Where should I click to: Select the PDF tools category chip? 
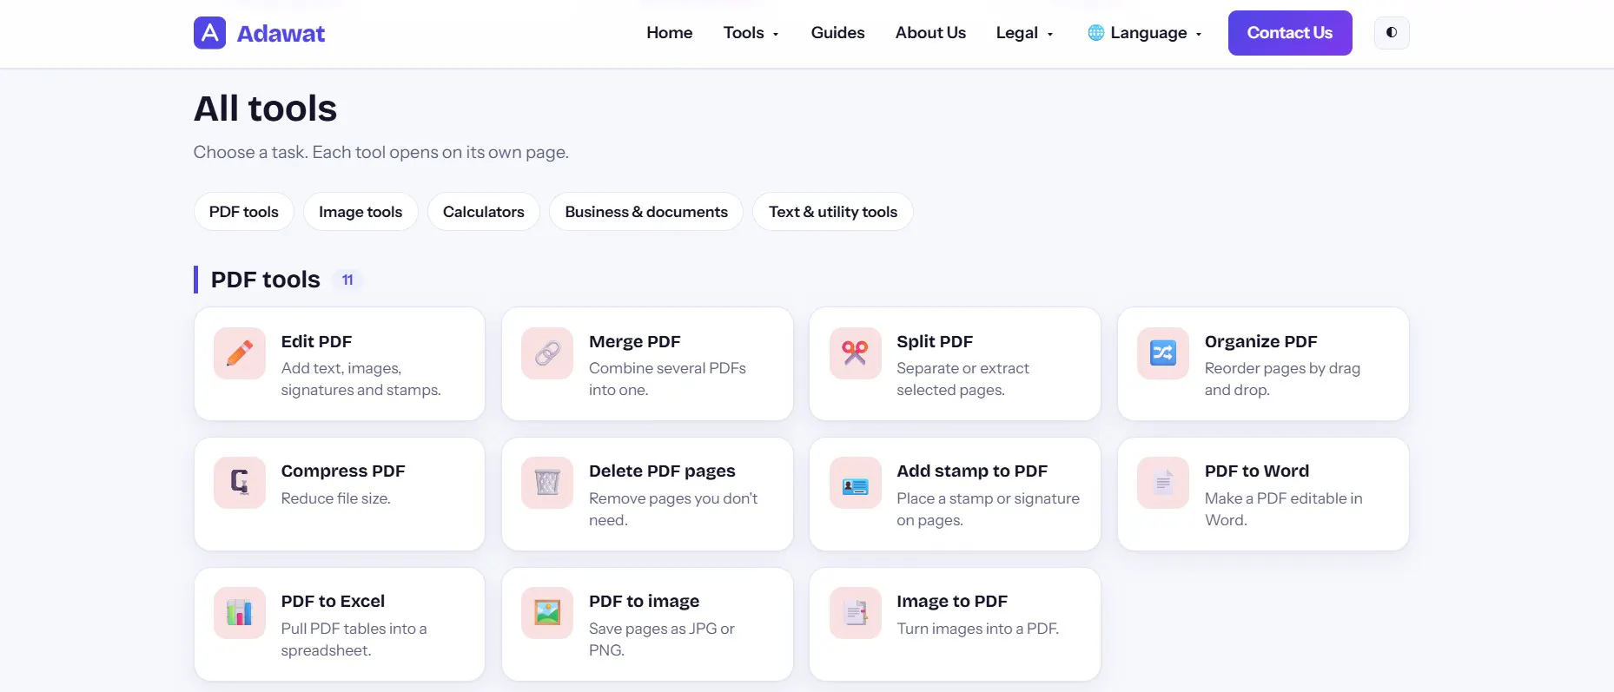pyautogui.click(x=244, y=212)
